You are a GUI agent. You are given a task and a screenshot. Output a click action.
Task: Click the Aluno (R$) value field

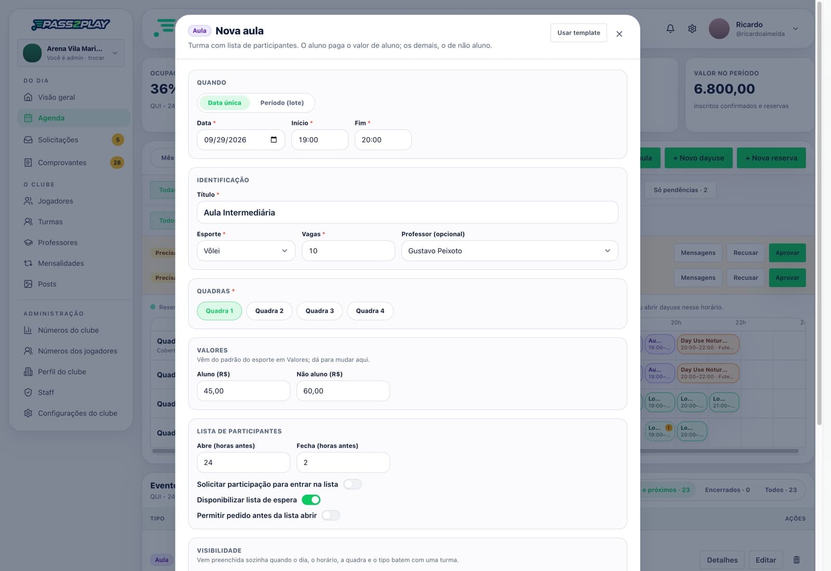click(243, 391)
